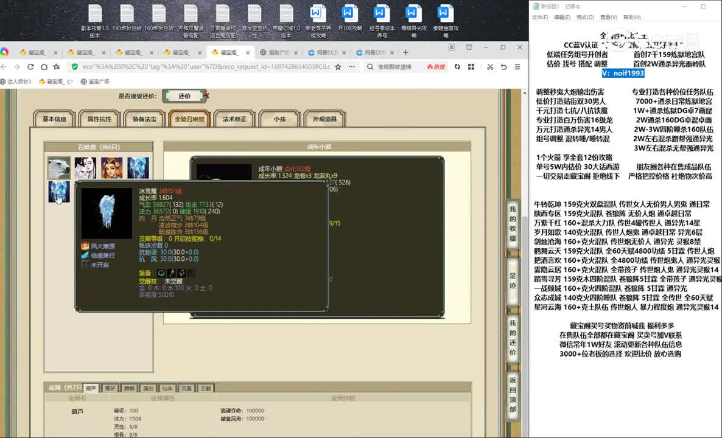Select the 坐骑召唤兽 tab

pos(190,119)
